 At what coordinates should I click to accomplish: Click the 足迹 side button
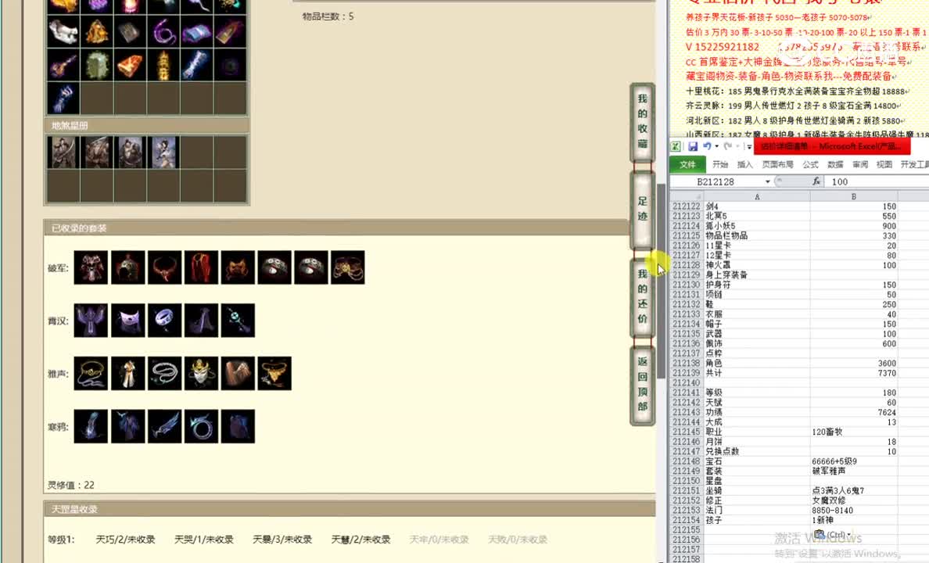point(642,209)
